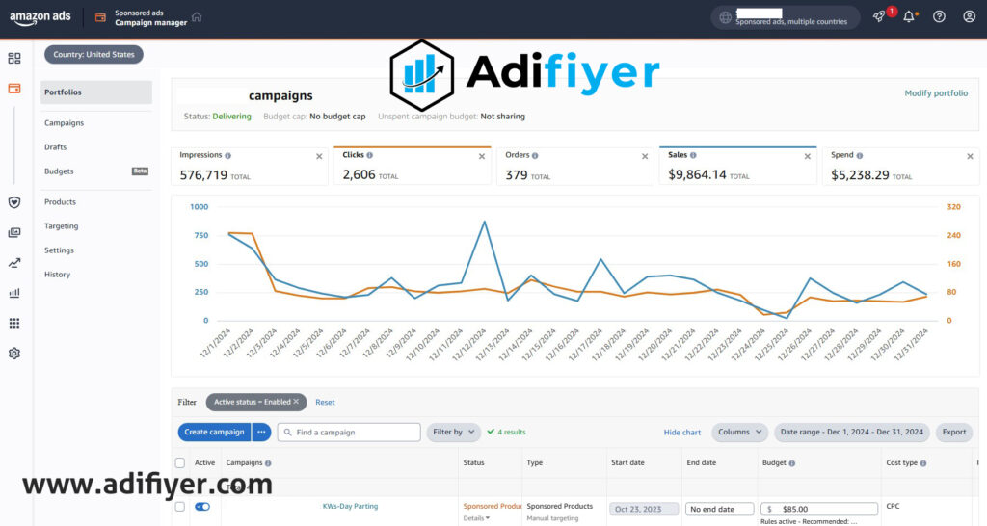987x526 pixels.
Task: Open the Country: United States selector
Action: click(x=93, y=55)
